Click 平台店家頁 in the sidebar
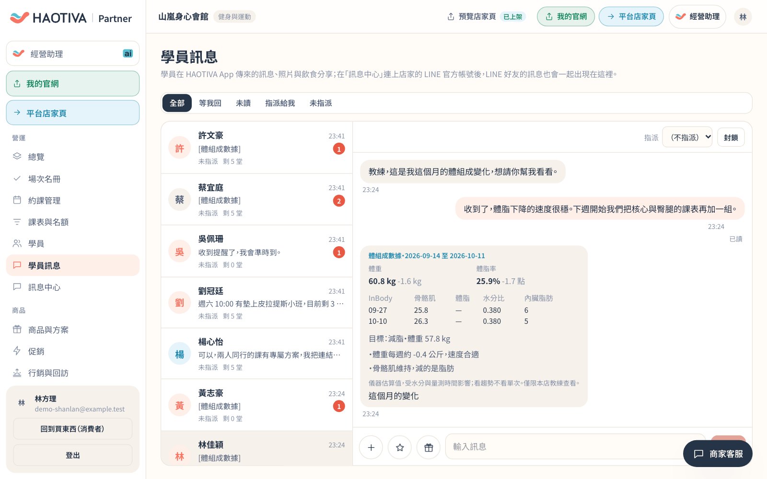This screenshot has width=767, height=479. tap(73, 113)
